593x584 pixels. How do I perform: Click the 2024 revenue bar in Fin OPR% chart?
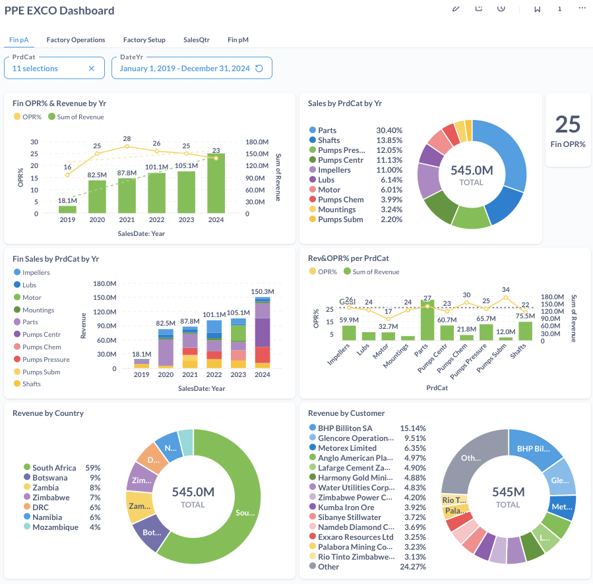pos(216,184)
